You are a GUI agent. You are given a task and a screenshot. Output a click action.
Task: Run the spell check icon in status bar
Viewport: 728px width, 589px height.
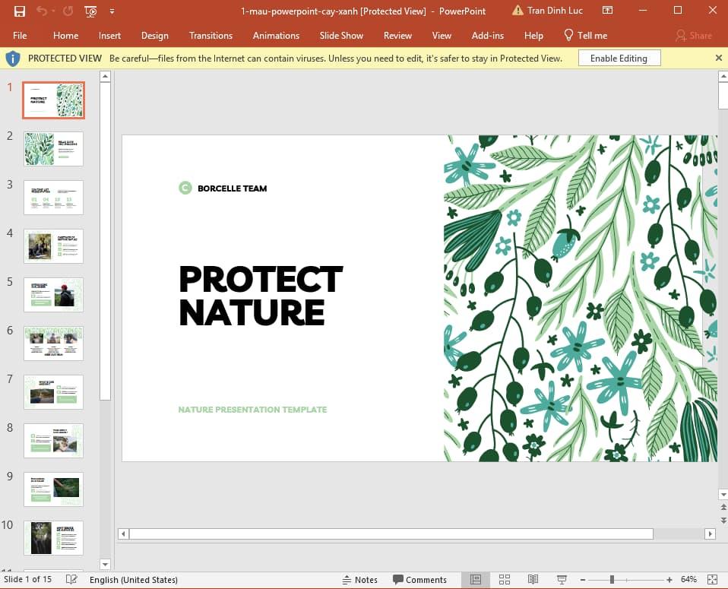[x=71, y=579]
